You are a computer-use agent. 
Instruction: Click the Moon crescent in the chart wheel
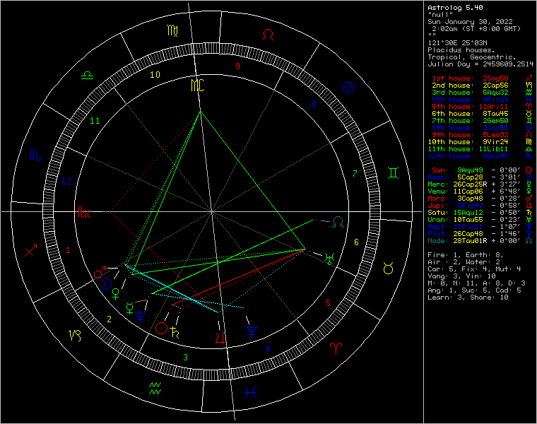point(107,283)
